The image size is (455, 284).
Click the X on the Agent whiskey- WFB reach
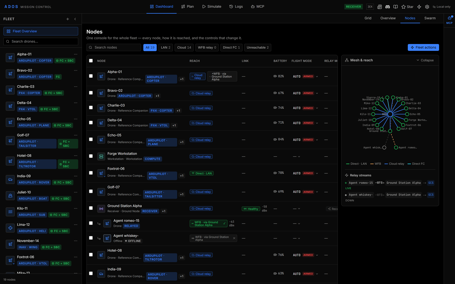click(x=234, y=238)
